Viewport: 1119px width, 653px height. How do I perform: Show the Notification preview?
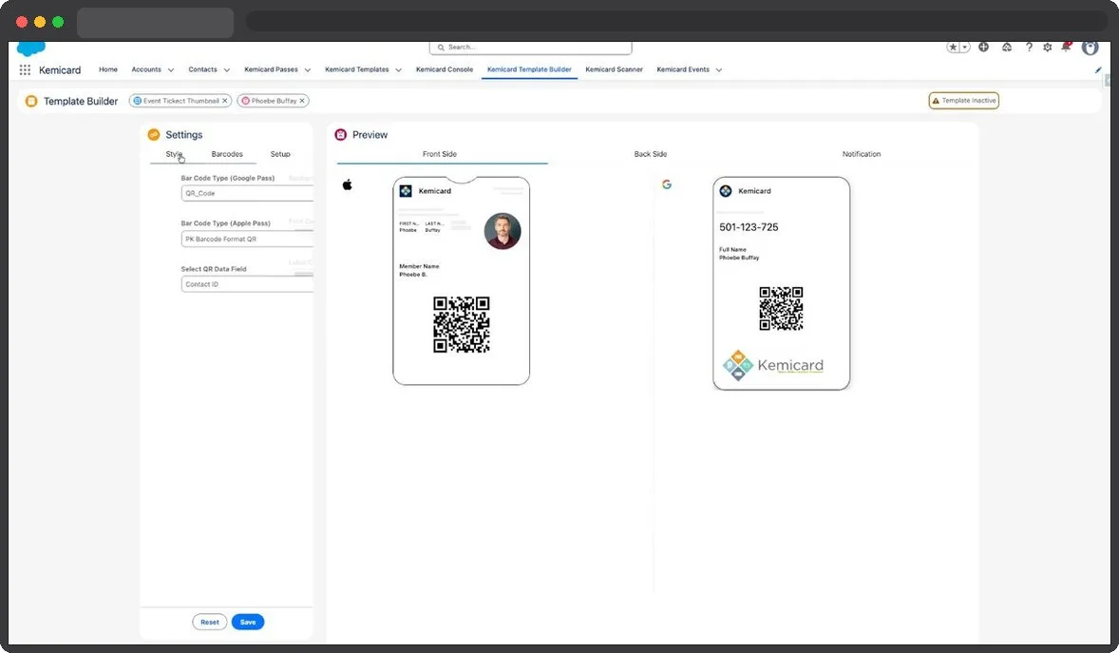[862, 154]
